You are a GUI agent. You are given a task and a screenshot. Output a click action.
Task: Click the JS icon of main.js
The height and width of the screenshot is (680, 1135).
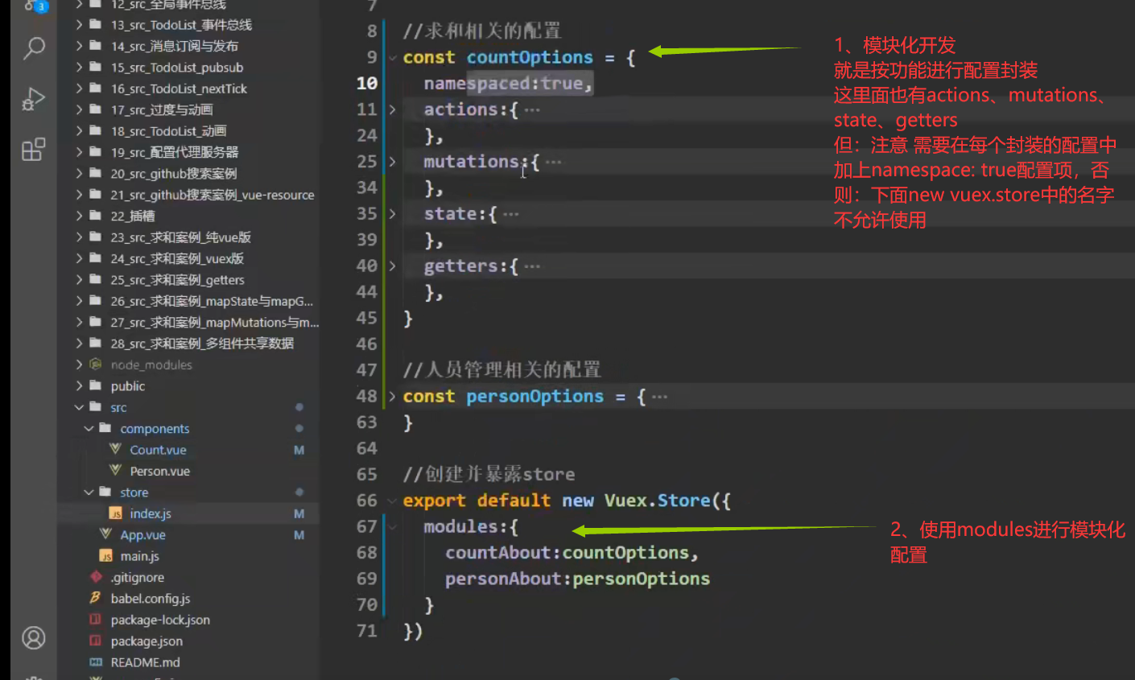pyautogui.click(x=105, y=555)
